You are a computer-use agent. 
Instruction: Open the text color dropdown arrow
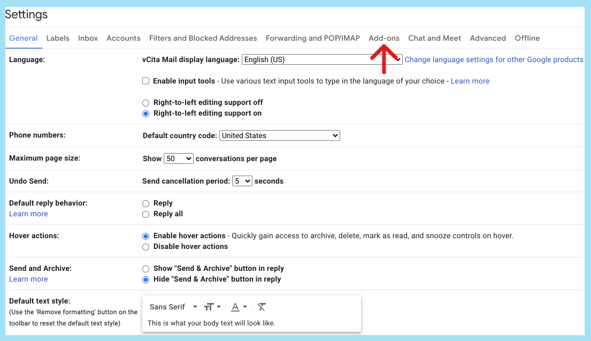245,307
